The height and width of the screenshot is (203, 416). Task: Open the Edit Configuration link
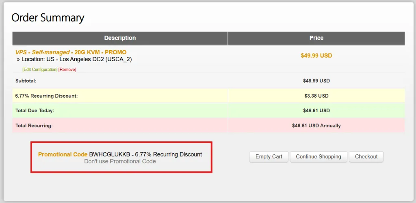[x=40, y=70]
